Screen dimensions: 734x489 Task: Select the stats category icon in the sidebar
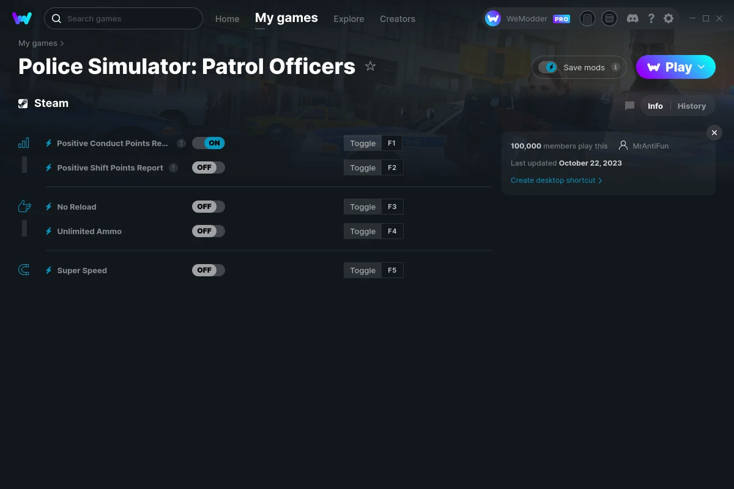24,142
